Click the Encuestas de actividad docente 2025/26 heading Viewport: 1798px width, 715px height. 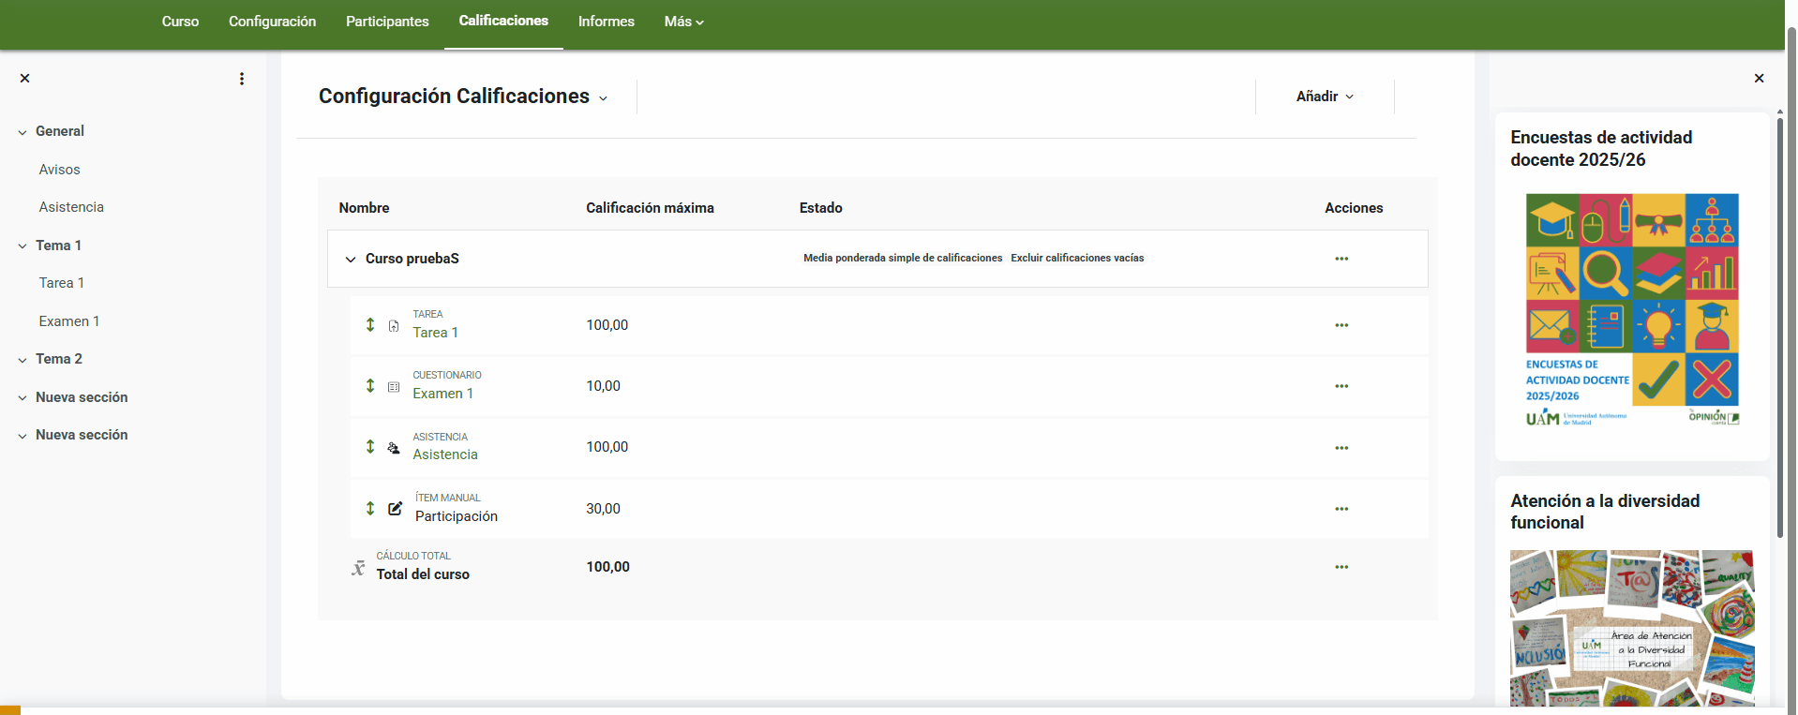click(x=1601, y=148)
